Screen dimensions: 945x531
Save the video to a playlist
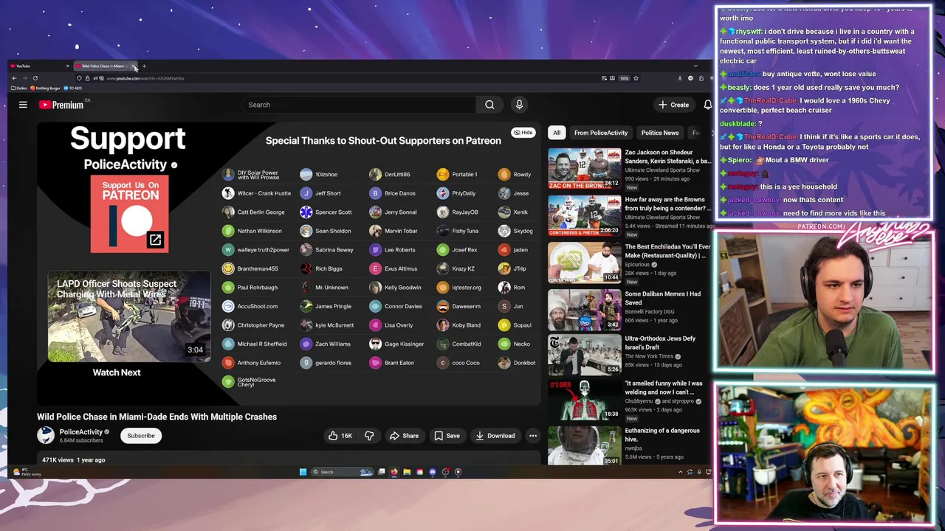[x=447, y=436]
